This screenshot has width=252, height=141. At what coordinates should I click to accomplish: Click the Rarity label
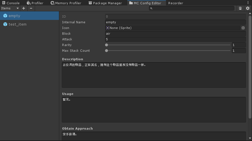[x=67, y=45]
